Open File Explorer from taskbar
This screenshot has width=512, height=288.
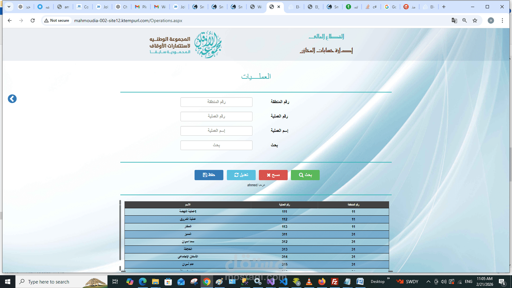(x=155, y=282)
